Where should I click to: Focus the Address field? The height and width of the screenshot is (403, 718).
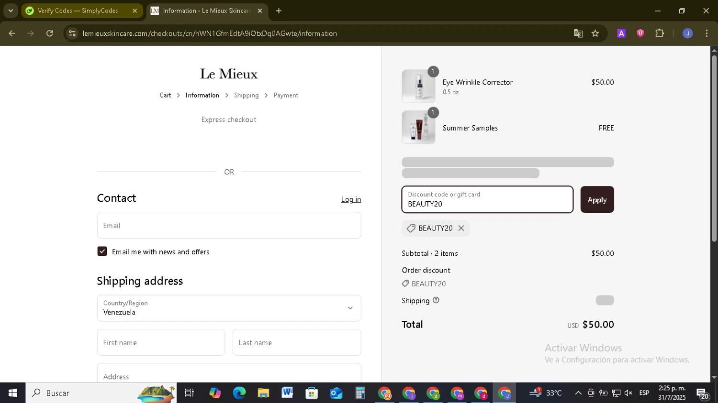coord(229,373)
